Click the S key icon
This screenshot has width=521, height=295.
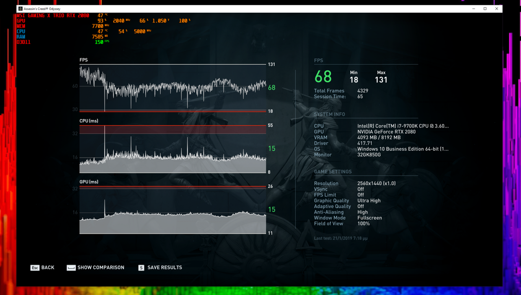(x=141, y=268)
